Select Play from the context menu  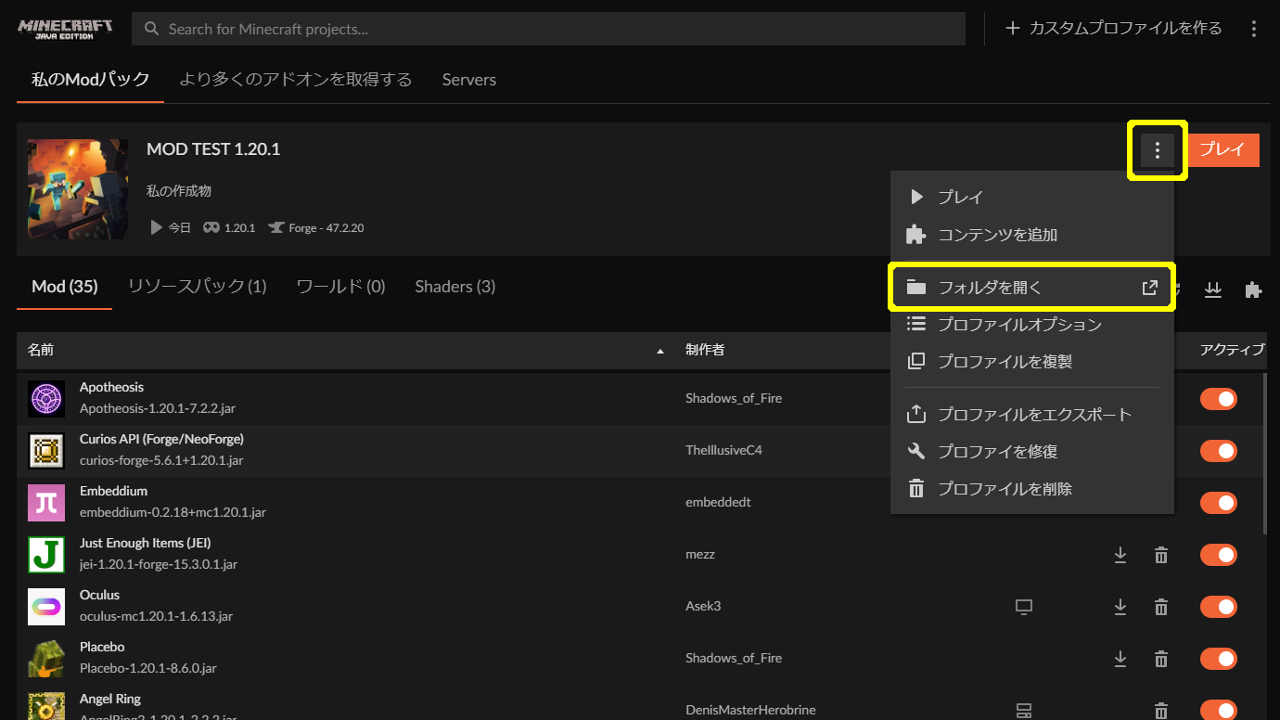[x=1031, y=197]
